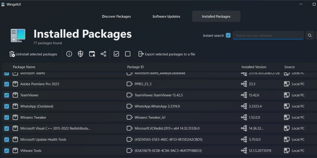Click version icon beside 1.52.0.0
Viewport: 317px width, 158px height.
(x=244, y=117)
